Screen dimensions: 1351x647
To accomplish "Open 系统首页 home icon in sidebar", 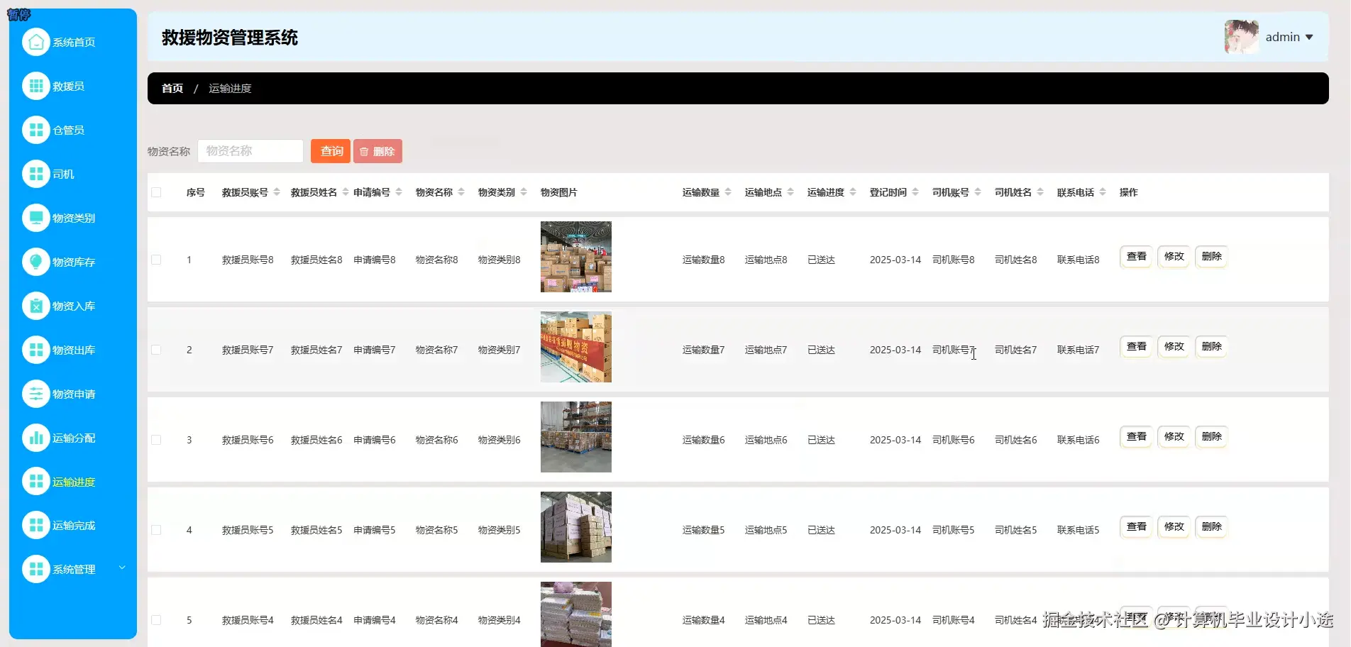I will coord(36,42).
